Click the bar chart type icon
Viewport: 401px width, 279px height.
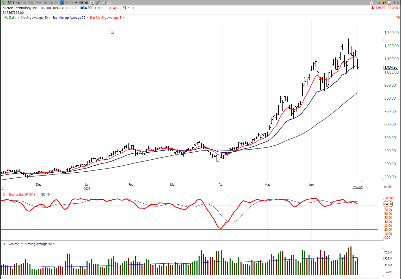coord(87,3)
